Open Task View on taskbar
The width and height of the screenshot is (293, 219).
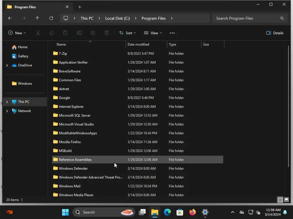point(142,212)
